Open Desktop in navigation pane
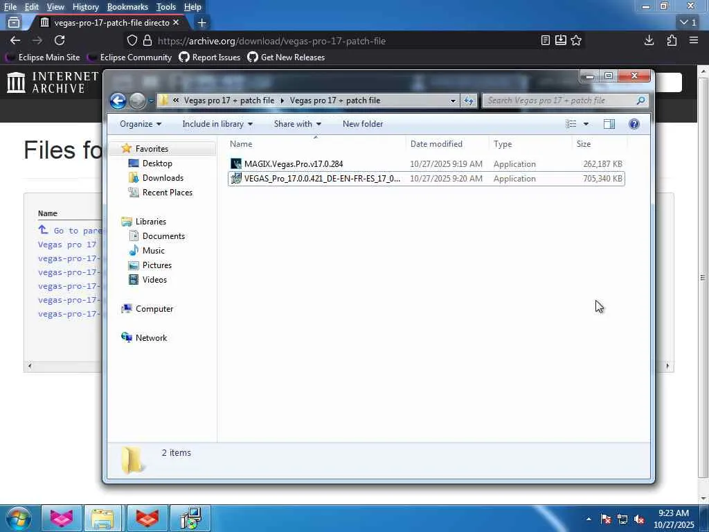The width and height of the screenshot is (709, 532). pos(157,163)
